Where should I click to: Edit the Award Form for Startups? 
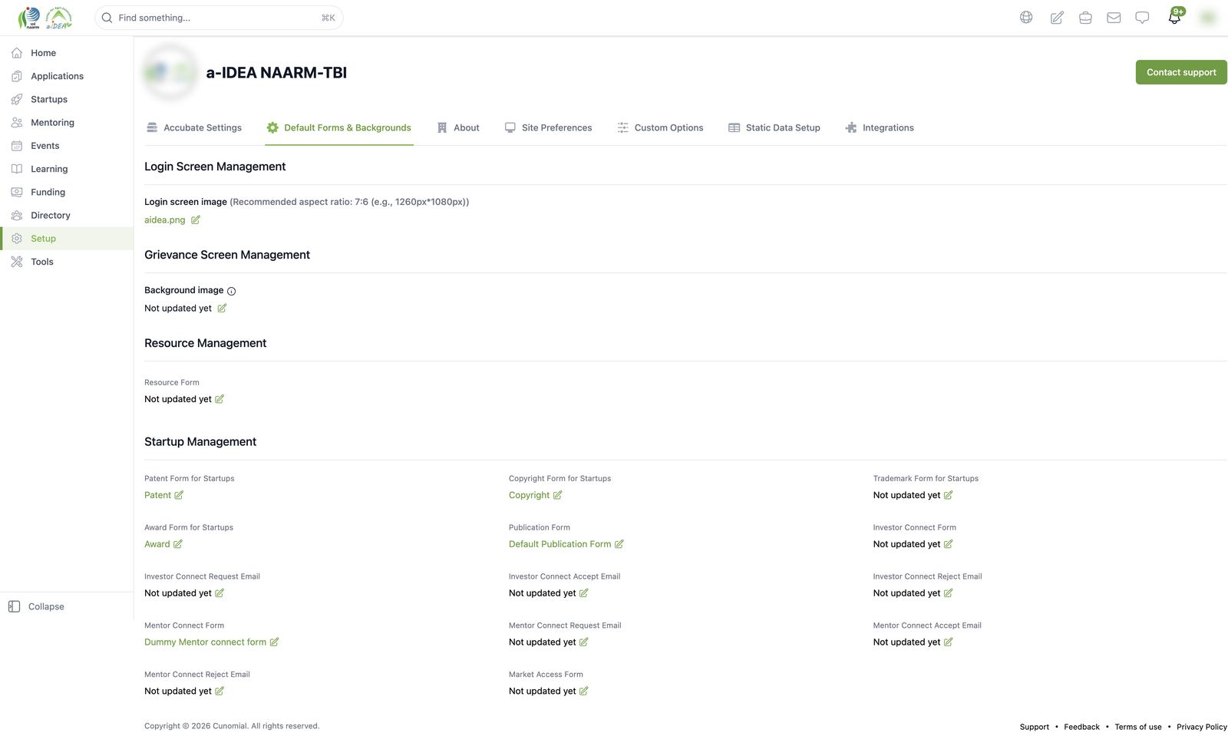(178, 544)
